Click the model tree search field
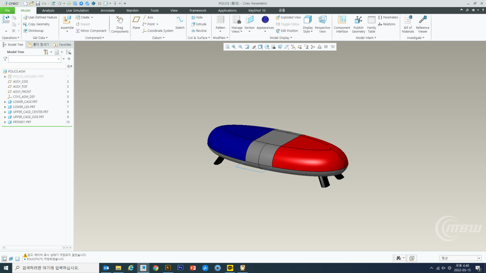Viewport: 486px width, 273px height. (34, 59)
